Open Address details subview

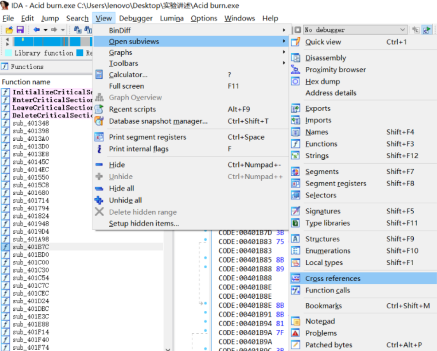[363, 93]
